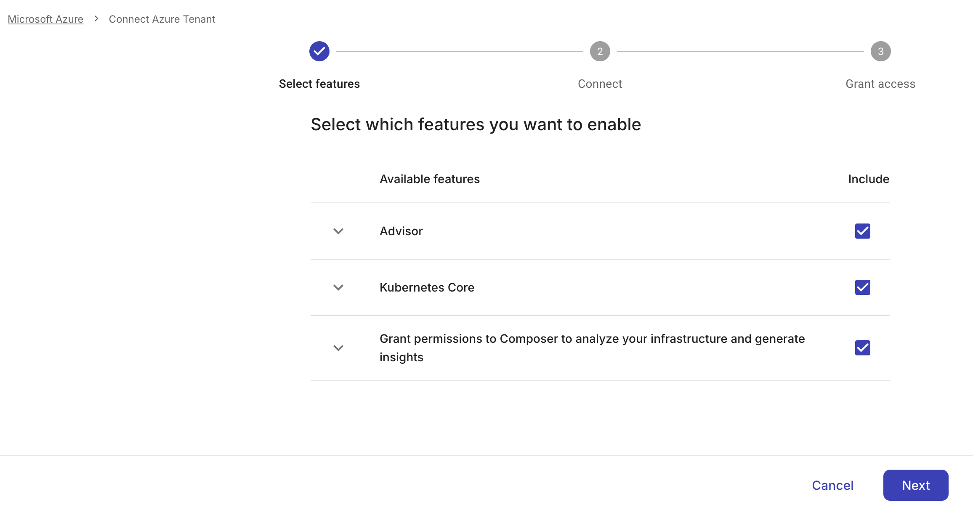This screenshot has width=973, height=510.
Task: Click the progress line between steps 1 and 2
Action: coord(459,51)
